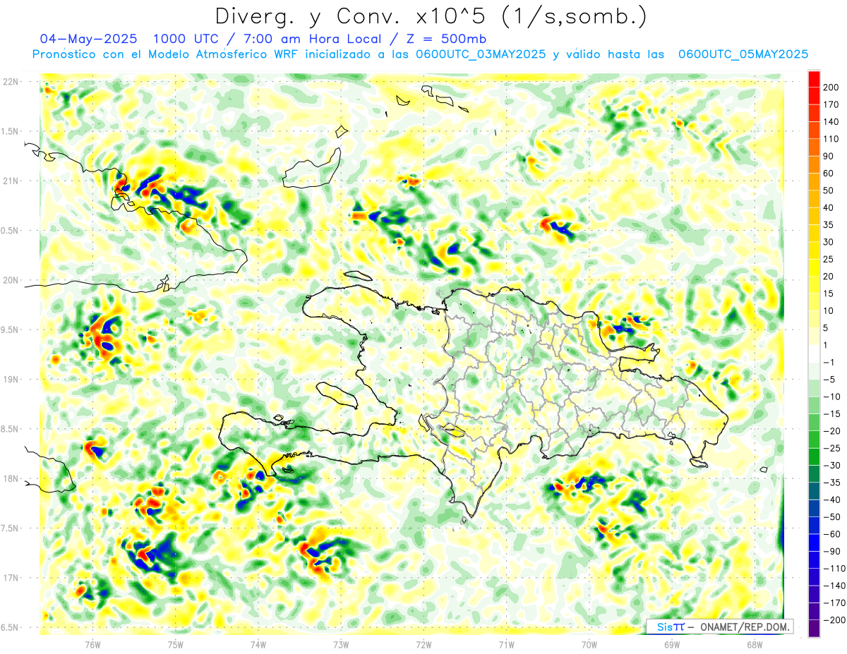The width and height of the screenshot is (847, 654).
Task: Click the "-50" color scale label
Action: click(x=833, y=517)
